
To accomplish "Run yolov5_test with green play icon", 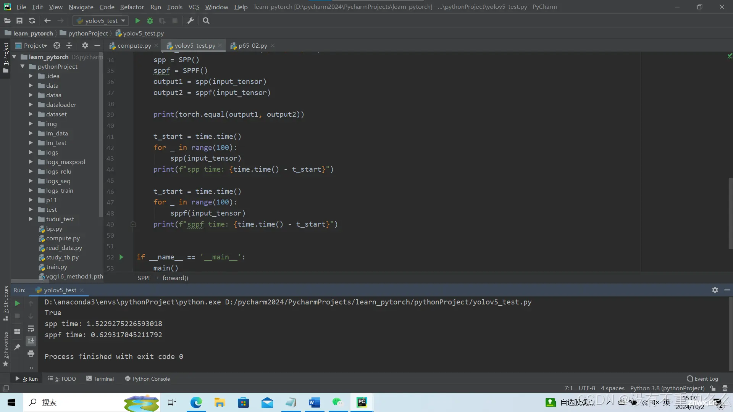I will (137, 21).
